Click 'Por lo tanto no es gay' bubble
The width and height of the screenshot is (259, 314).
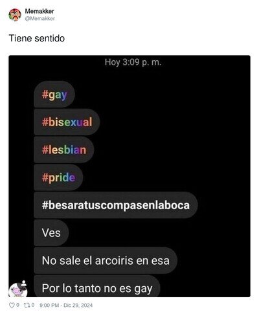[x=97, y=286]
